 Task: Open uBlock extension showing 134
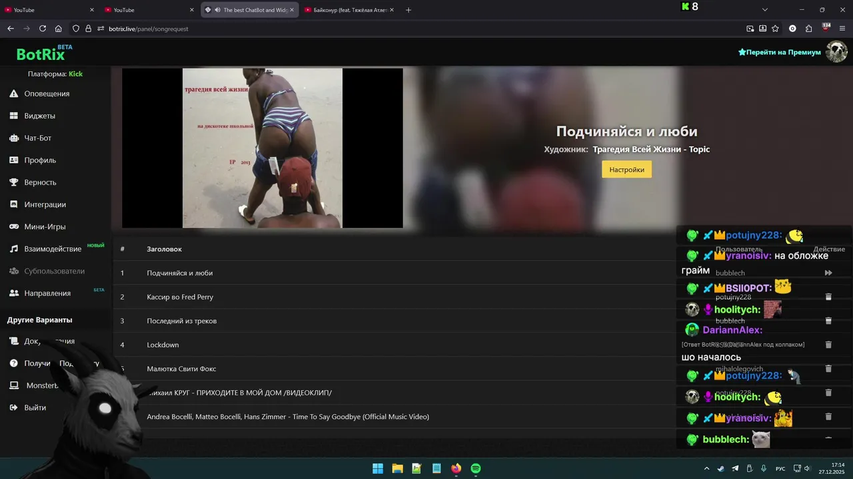[x=826, y=28]
